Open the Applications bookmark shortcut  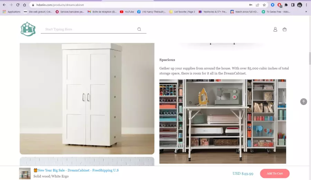click(11, 12)
